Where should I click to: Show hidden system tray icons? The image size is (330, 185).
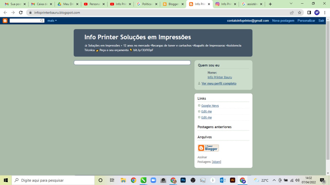click(x=274, y=180)
